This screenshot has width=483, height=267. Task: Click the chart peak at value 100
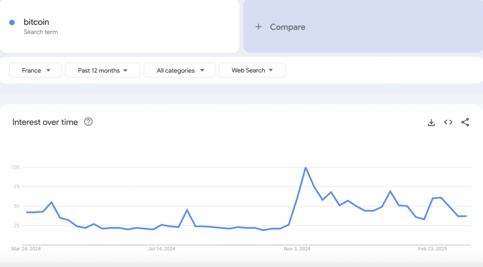306,167
